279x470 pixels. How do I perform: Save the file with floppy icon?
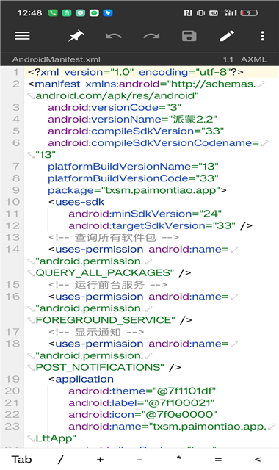click(189, 36)
